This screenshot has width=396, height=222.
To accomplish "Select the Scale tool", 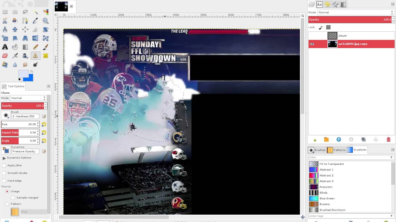I will [x=5, y=38].
